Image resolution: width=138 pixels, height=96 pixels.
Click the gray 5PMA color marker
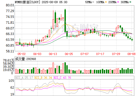93,2
